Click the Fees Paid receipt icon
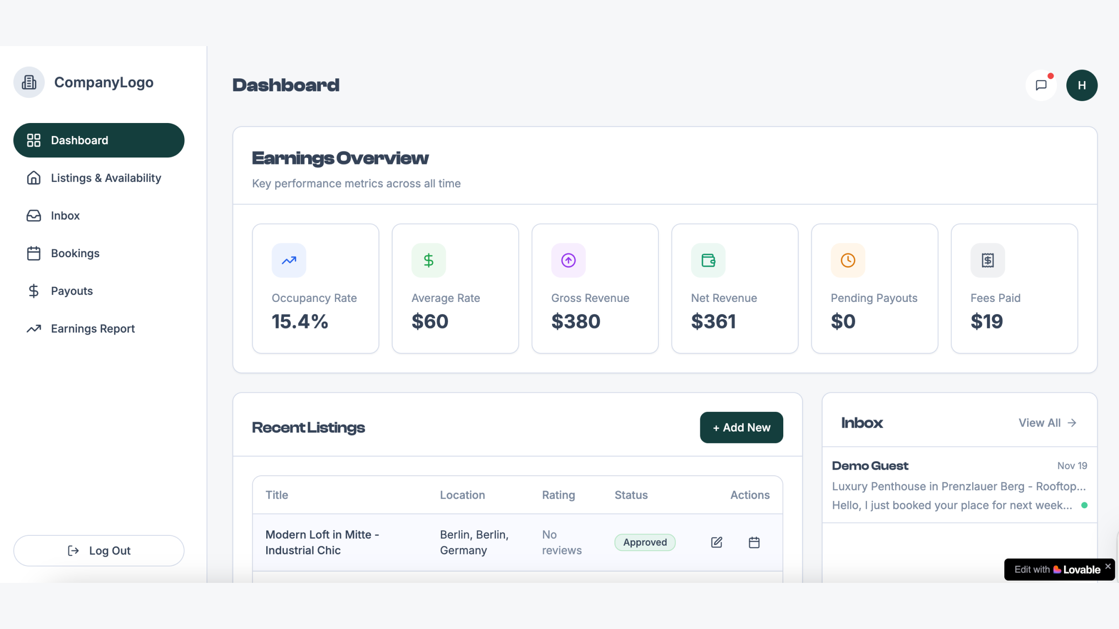The height and width of the screenshot is (629, 1119). pos(988,260)
